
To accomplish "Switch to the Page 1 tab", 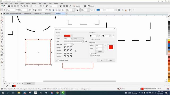I will click(29, 83).
